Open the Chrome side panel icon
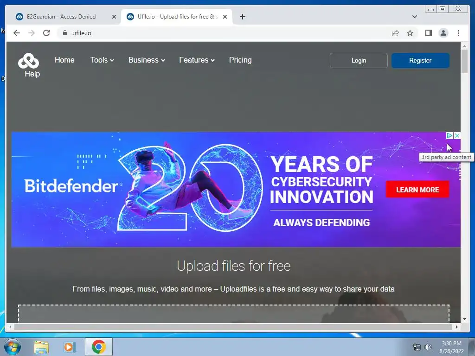Screen dimensions: 475x356 pos(428,33)
